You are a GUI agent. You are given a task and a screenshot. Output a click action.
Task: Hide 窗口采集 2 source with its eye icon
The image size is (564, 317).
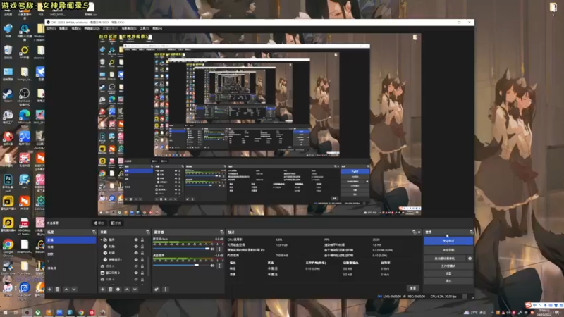[136, 273]
